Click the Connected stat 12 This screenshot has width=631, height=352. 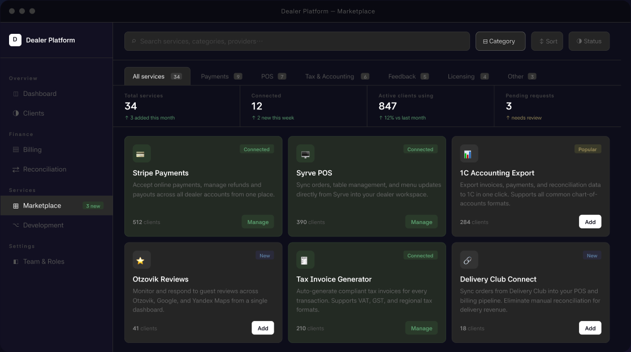[x=257, y=107]
